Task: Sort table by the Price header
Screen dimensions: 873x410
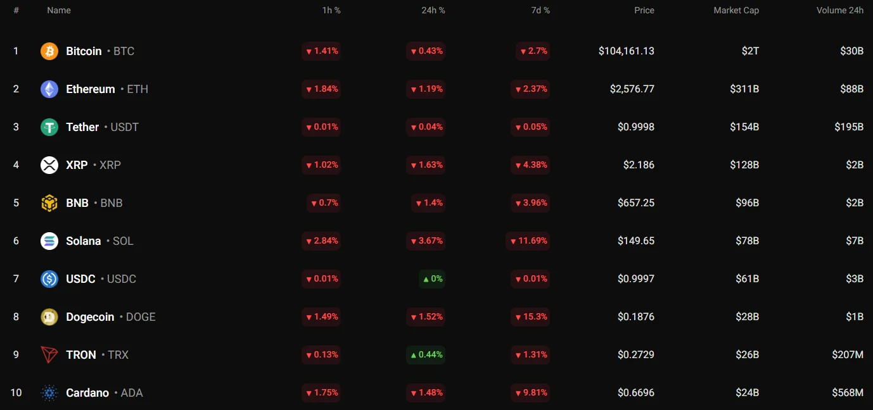Action: tap(644, 10)
